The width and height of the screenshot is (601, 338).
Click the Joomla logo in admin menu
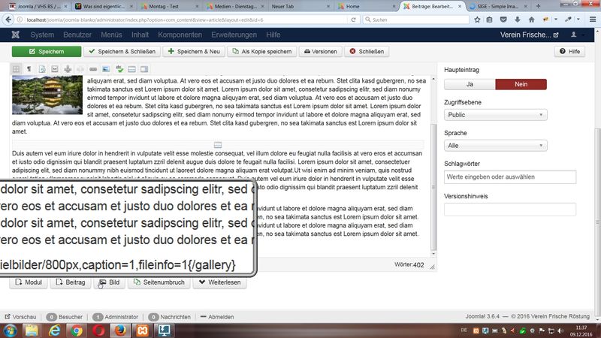15,35
